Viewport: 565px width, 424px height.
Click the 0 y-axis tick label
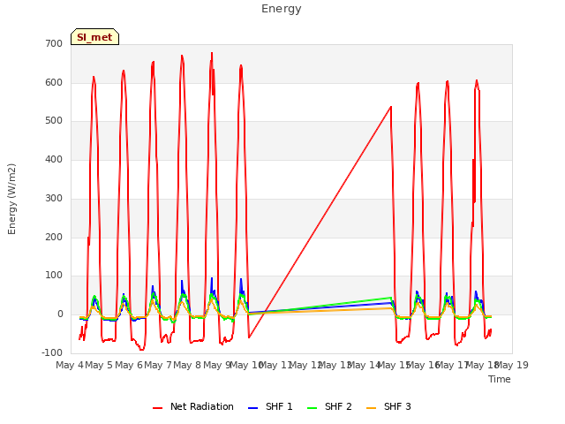pyautogui.click(x=60, y=314)
